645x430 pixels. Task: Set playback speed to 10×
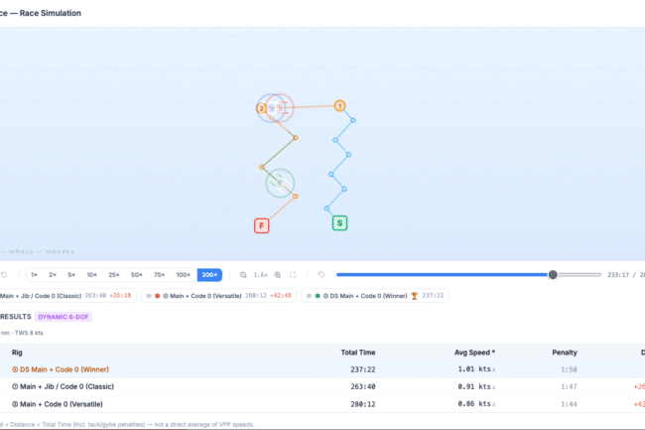click(x=91, y=275)
